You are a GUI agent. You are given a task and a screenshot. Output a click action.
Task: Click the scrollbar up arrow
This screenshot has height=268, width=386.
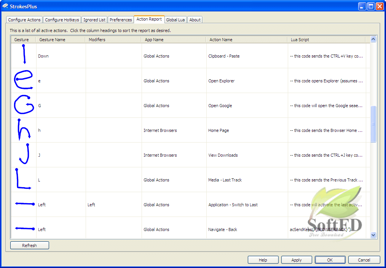tap(373, 39)
